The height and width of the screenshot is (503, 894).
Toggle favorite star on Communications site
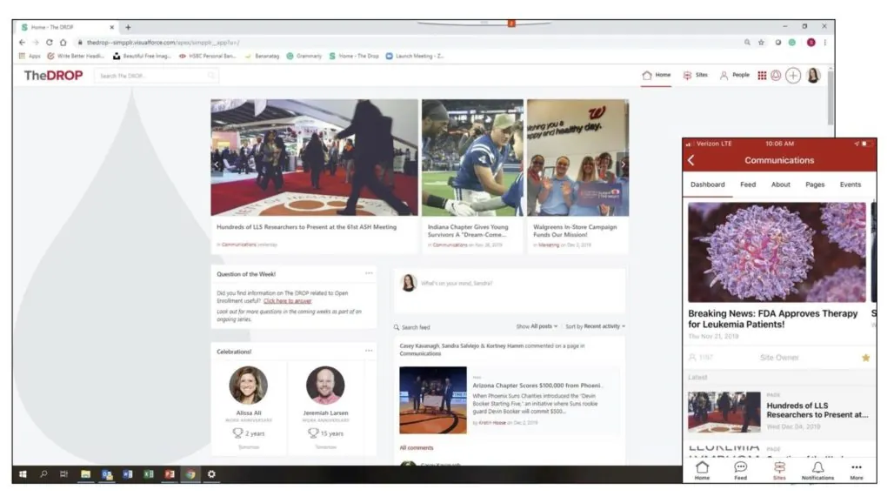[x=865, y=358]
